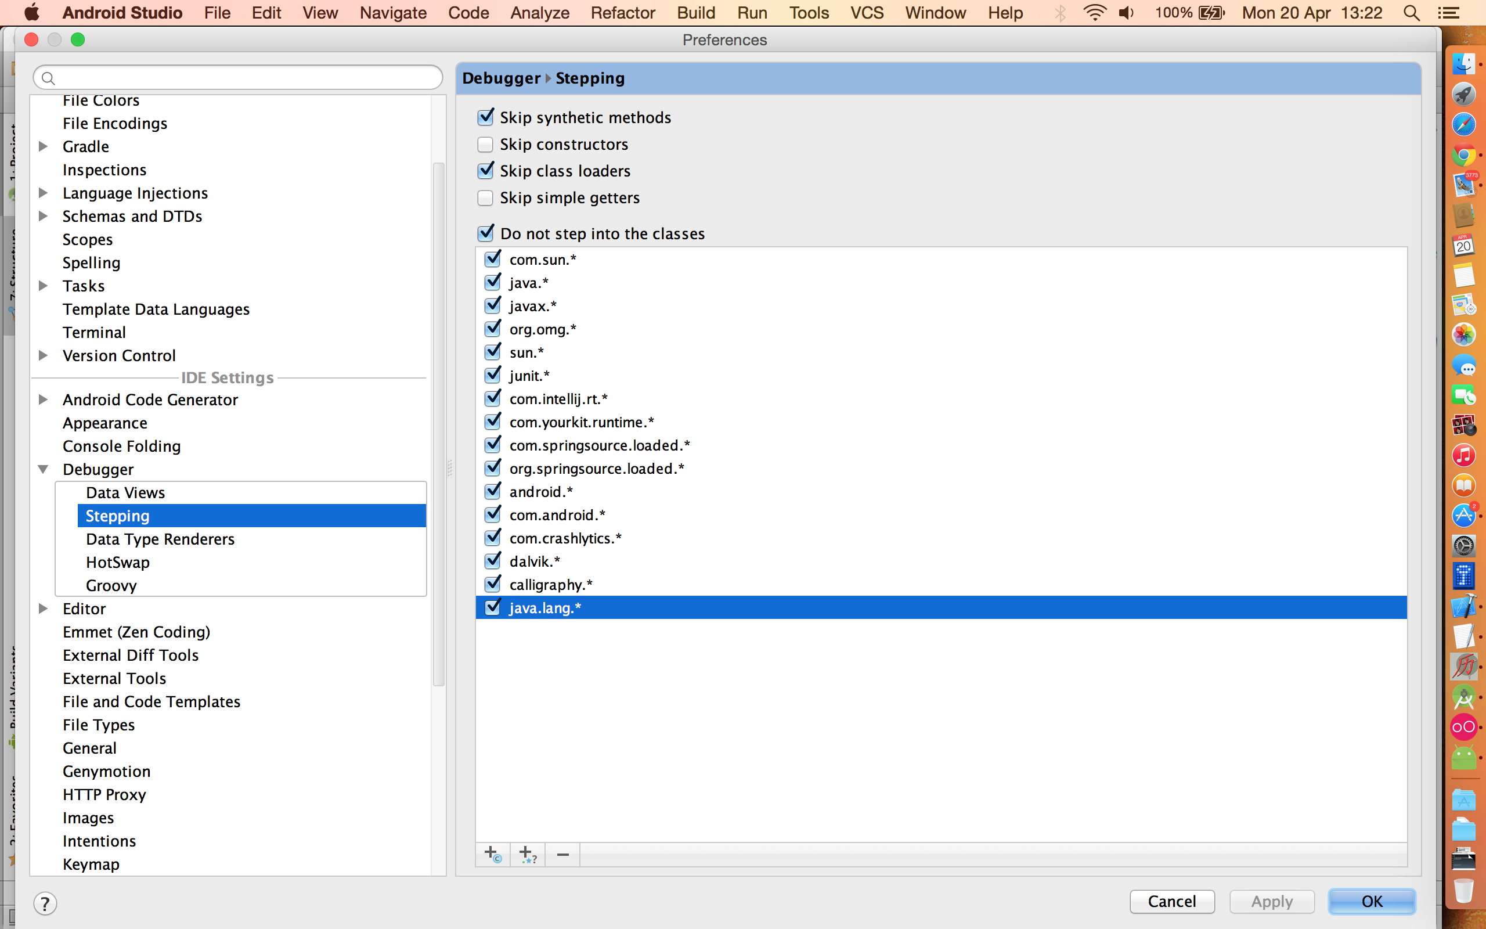Open Calendar from the Dock

(x=1464, y=244)
